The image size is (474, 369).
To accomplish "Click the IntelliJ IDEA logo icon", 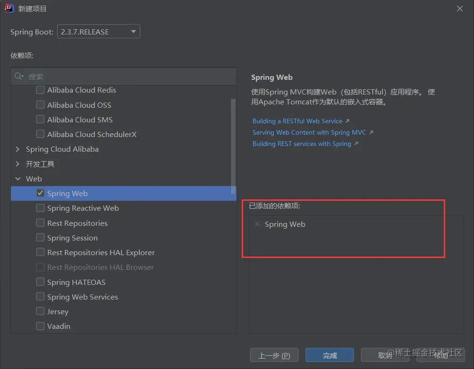I will tap(9, 9).
